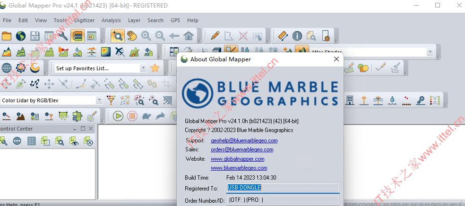
Task: Expand the file toolbar overflow arrow
Action: click(x=102, y=41)
